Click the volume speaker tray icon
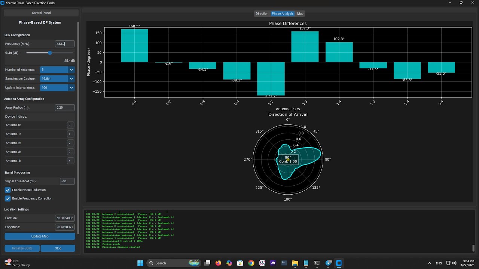The height and width of the screenshot is (269, 479). [454, 263]
